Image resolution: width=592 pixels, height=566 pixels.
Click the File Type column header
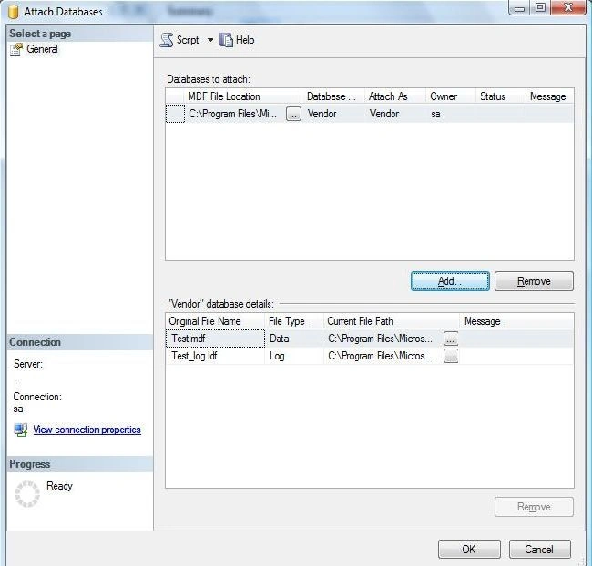pos(294,321)
